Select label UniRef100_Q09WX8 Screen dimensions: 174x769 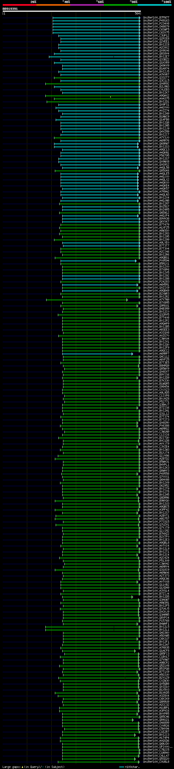tap(156, 162)
